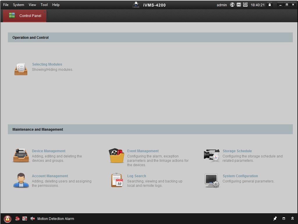Image resolution: width=298 pixels, height=224 pixels.
Task: Click the alarm warning triangle icon
Action: [x=8, y=219]
